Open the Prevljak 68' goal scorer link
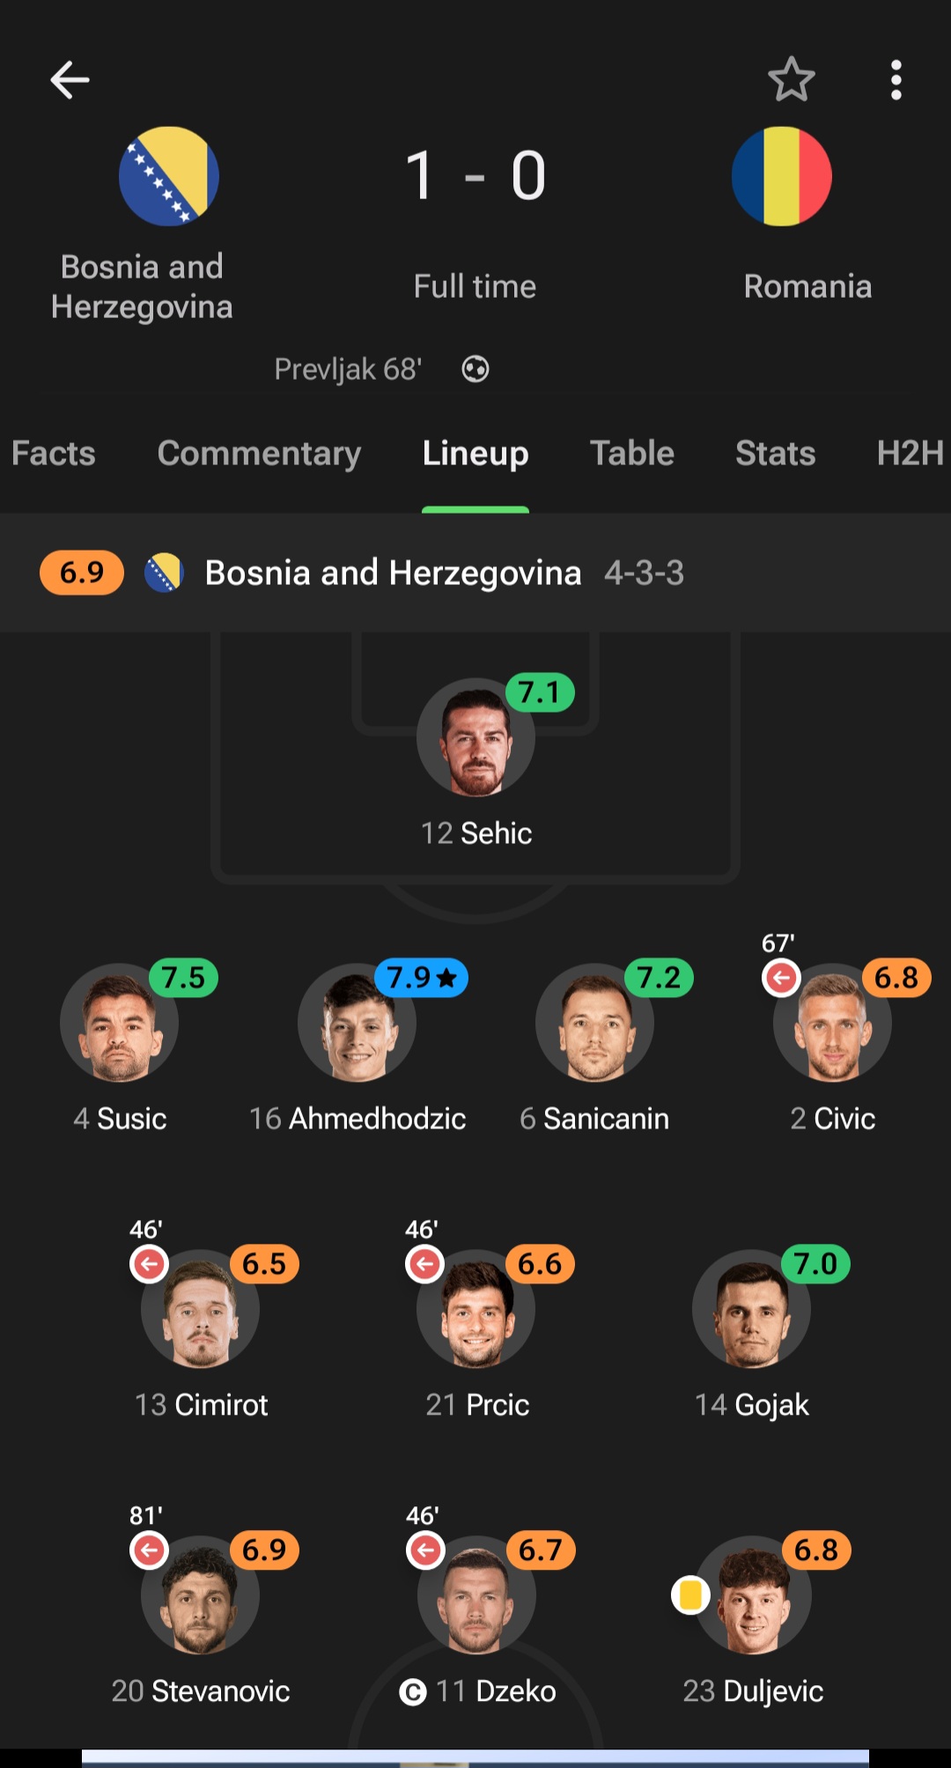This screenshot has height=1768, width=951. tap(348, 369)
